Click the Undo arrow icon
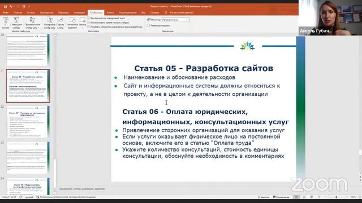 pos(11,7)
